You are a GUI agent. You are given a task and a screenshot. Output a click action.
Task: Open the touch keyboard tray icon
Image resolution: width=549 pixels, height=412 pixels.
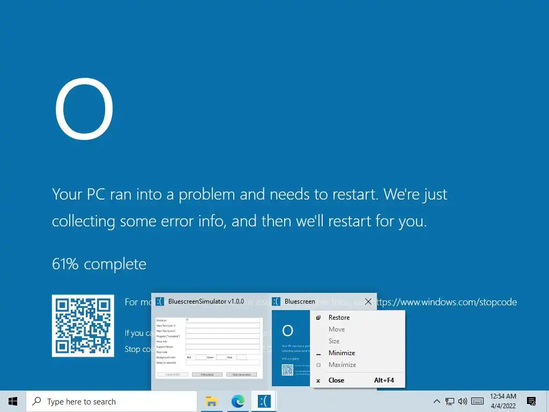[477, 401]
